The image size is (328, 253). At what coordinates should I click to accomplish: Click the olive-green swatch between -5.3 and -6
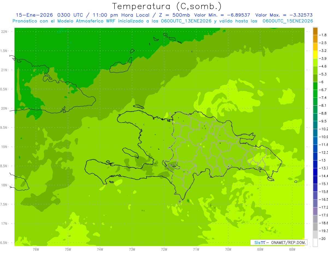point(315,78)
